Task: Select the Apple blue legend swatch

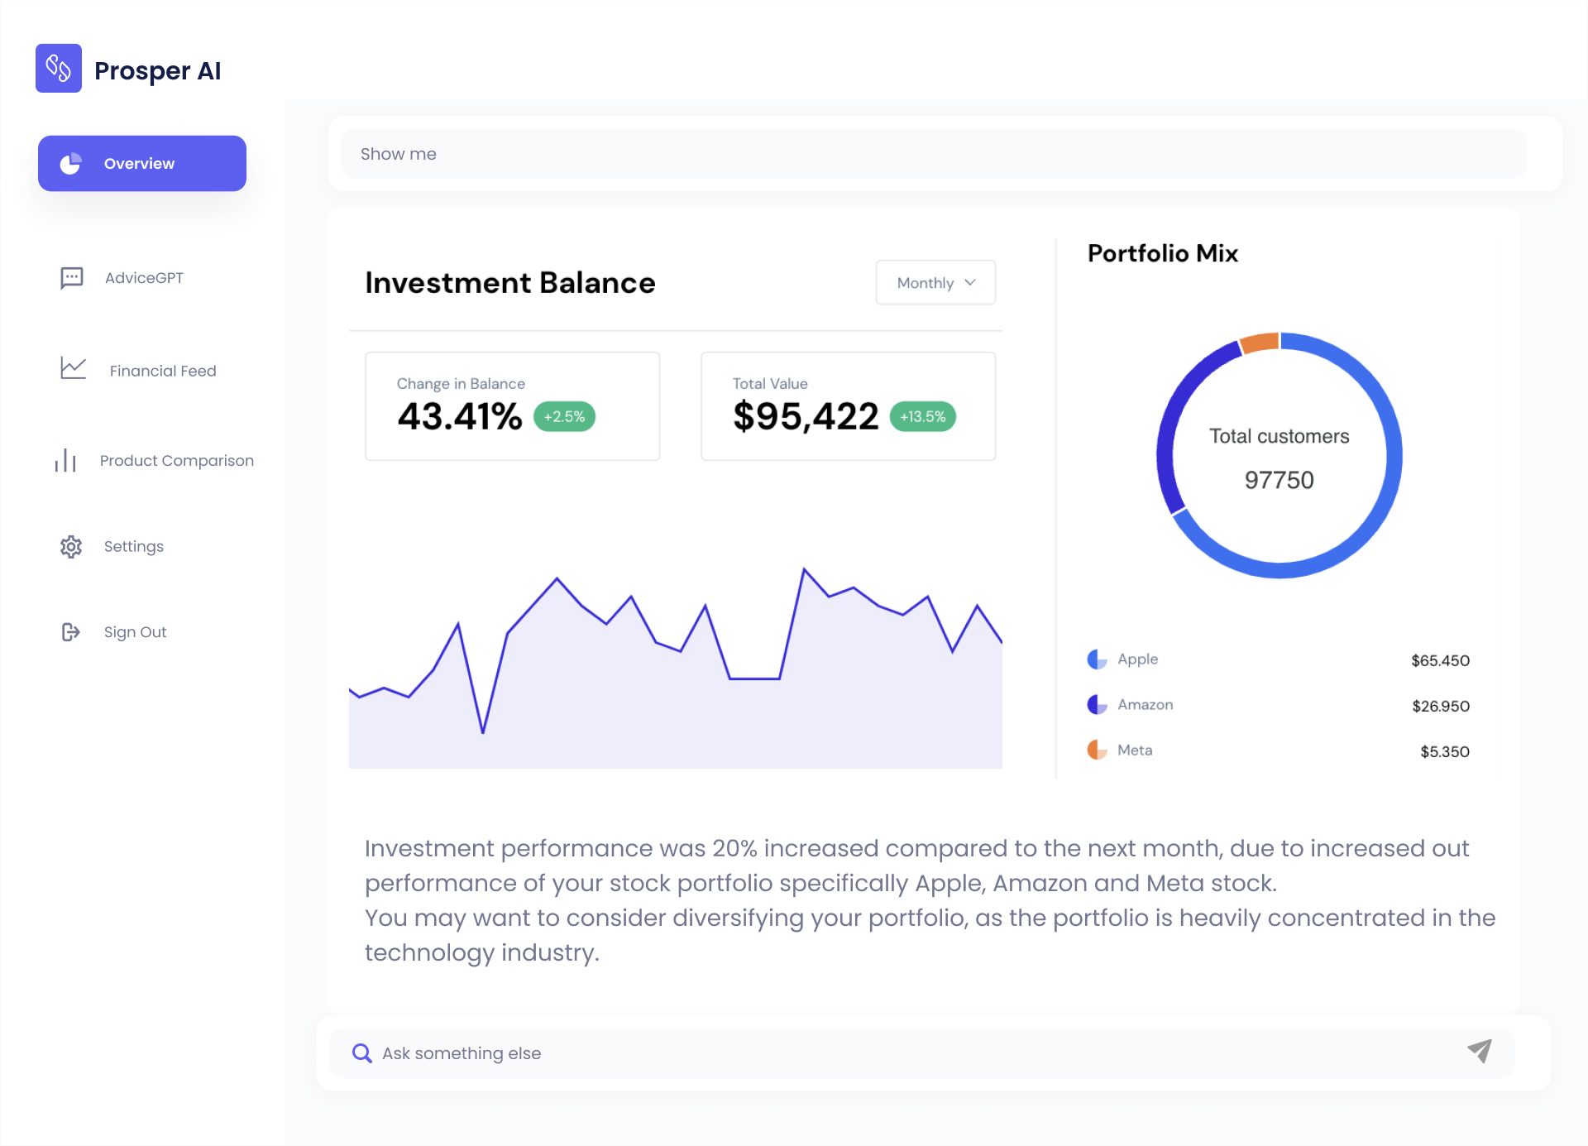Action: [x=1097, y=659]
